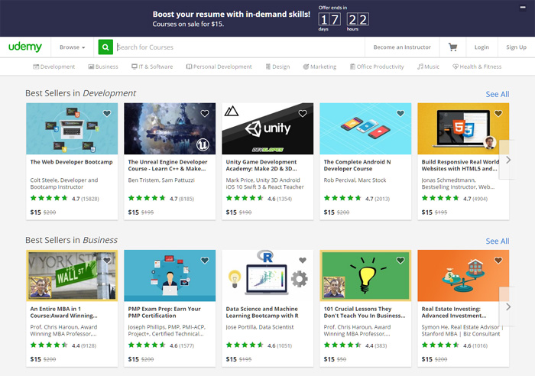Screen dimensions: 535x376
Task: Click the 4.4 (9128) star rating
Action: (63, 345)
